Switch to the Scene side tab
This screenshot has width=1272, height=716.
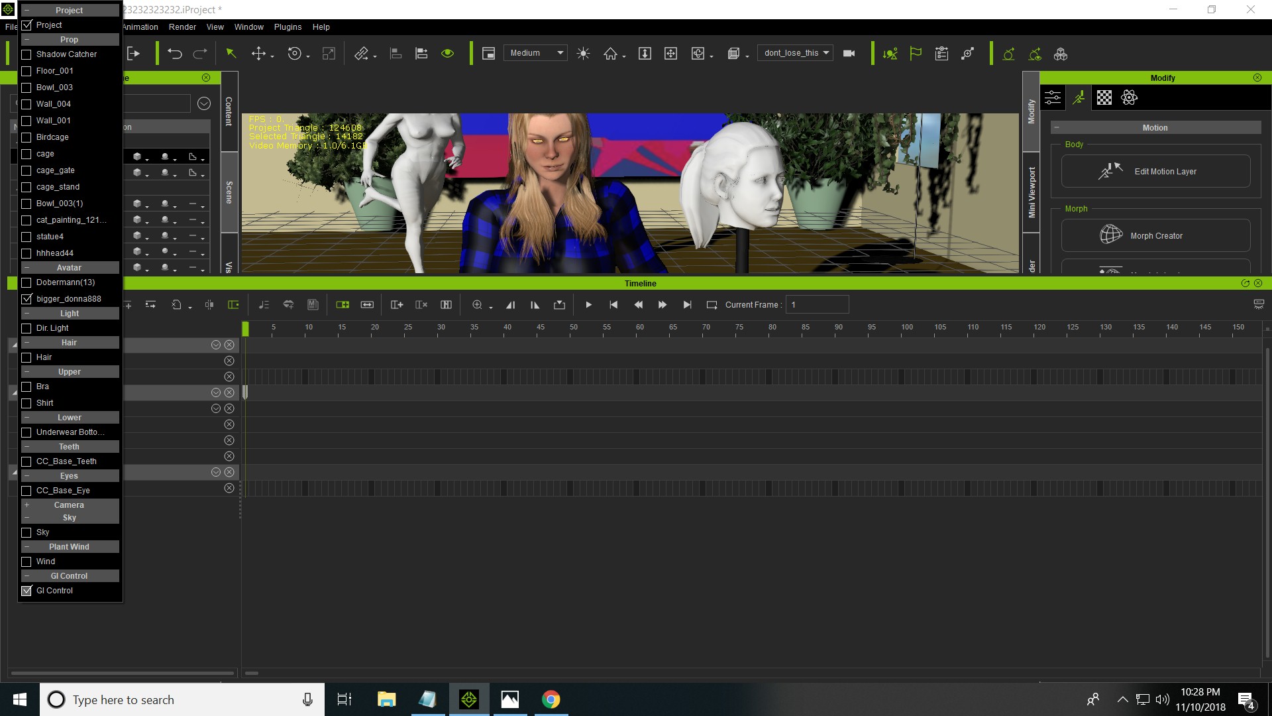pyautogui.click(x=229, y=192)
